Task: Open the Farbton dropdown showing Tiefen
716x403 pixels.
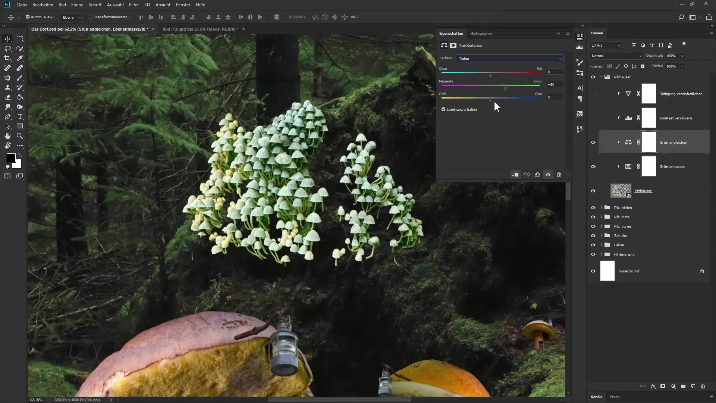Action: [x=509, y=59]
